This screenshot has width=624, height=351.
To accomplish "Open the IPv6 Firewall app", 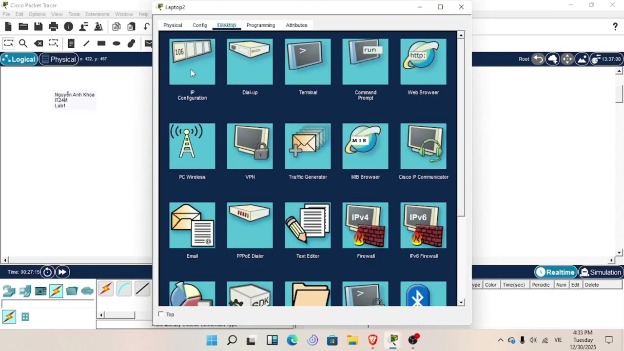I will (423, 225).
